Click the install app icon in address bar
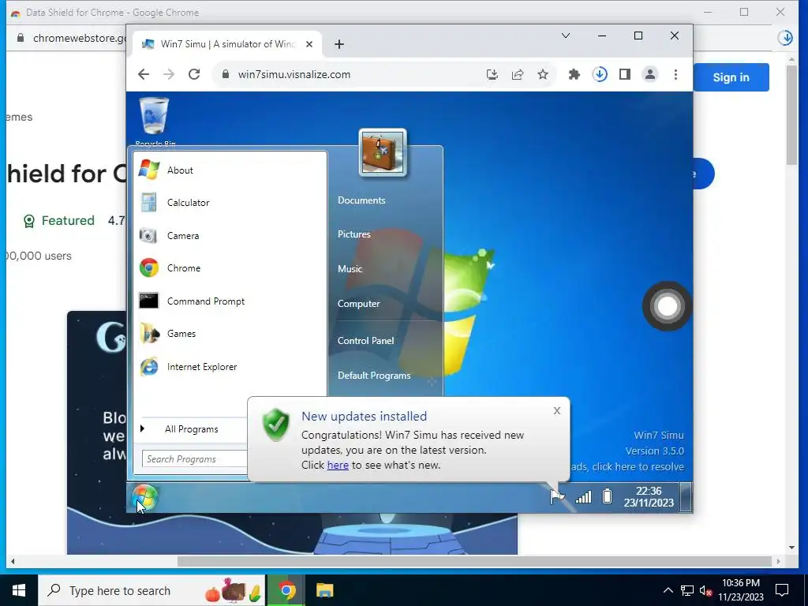The image size is (808, 606). coord(492,74)
